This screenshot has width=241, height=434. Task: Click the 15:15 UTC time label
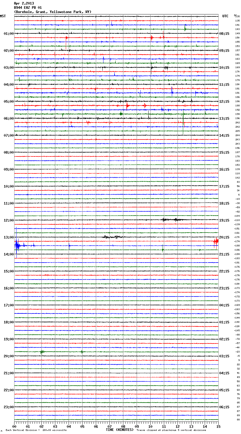pyautogui.click(x=224, y=152)
